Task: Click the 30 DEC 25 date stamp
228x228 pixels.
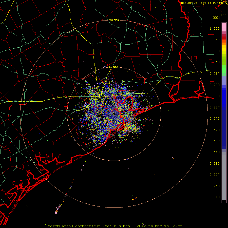Action: pos(158,226)
